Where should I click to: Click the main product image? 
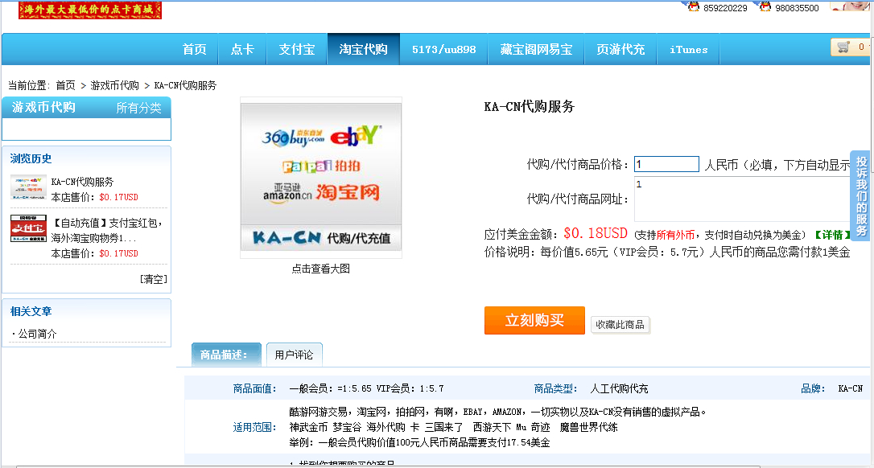tap(320, 178)
